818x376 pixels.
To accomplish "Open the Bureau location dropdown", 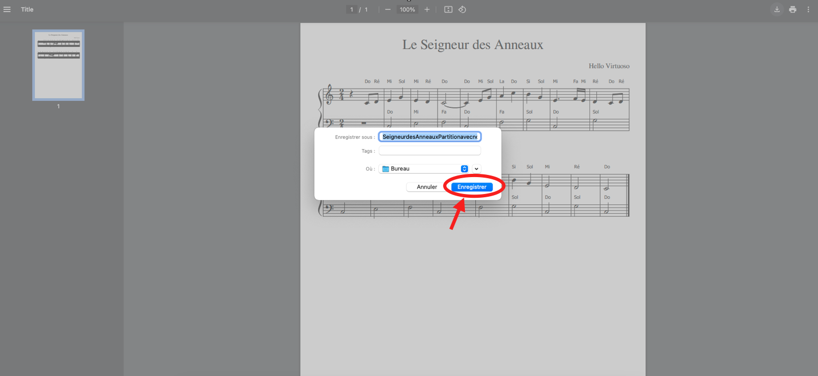I will pos(424,169).
